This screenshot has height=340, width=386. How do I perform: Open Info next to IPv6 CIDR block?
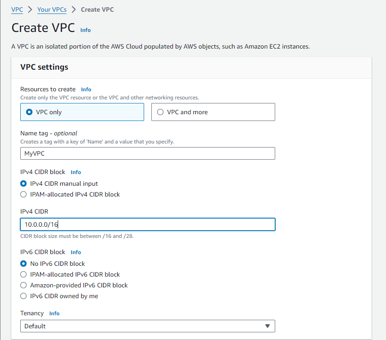(x=75, y=252)
